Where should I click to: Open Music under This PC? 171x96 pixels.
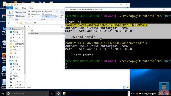[x=15, y=73]
